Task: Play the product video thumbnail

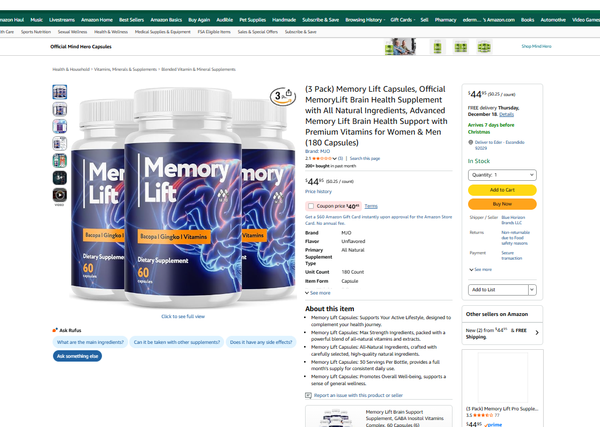Action: pyautogui.click(x=60, y=195)
